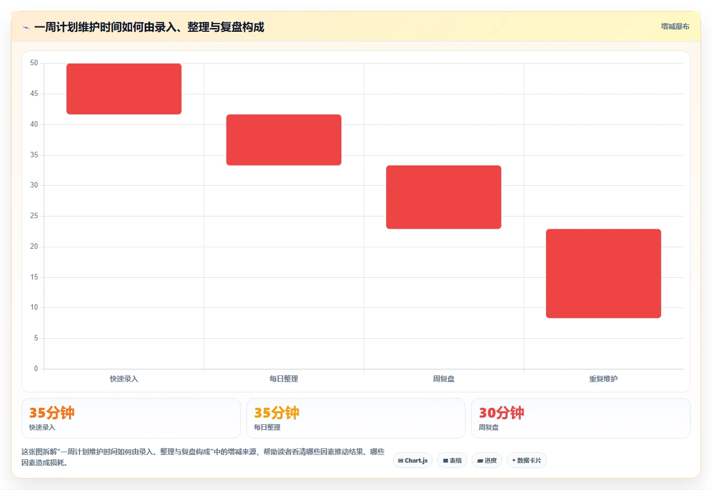The height and width of the screenshot is (490, 712).
Task: Click the y-axis value 0
Action: click(x=36, y=369)
